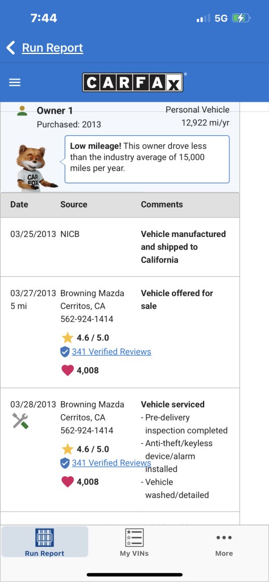Screen dimensions: 269x582
Task: Tap the Owner 1 person icon
Action: pos(22,111)
